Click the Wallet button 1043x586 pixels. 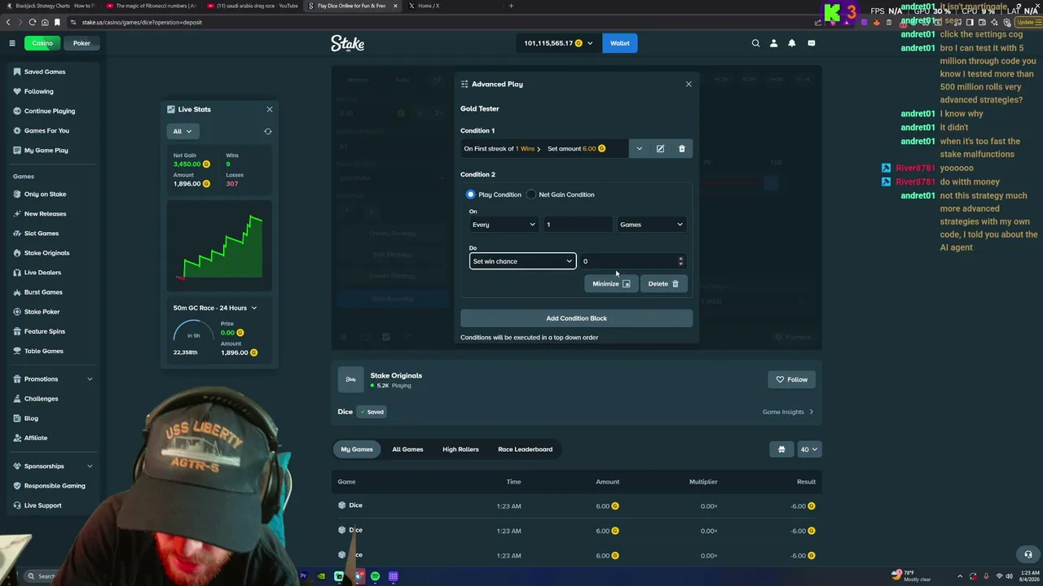(x=620, y=43)
